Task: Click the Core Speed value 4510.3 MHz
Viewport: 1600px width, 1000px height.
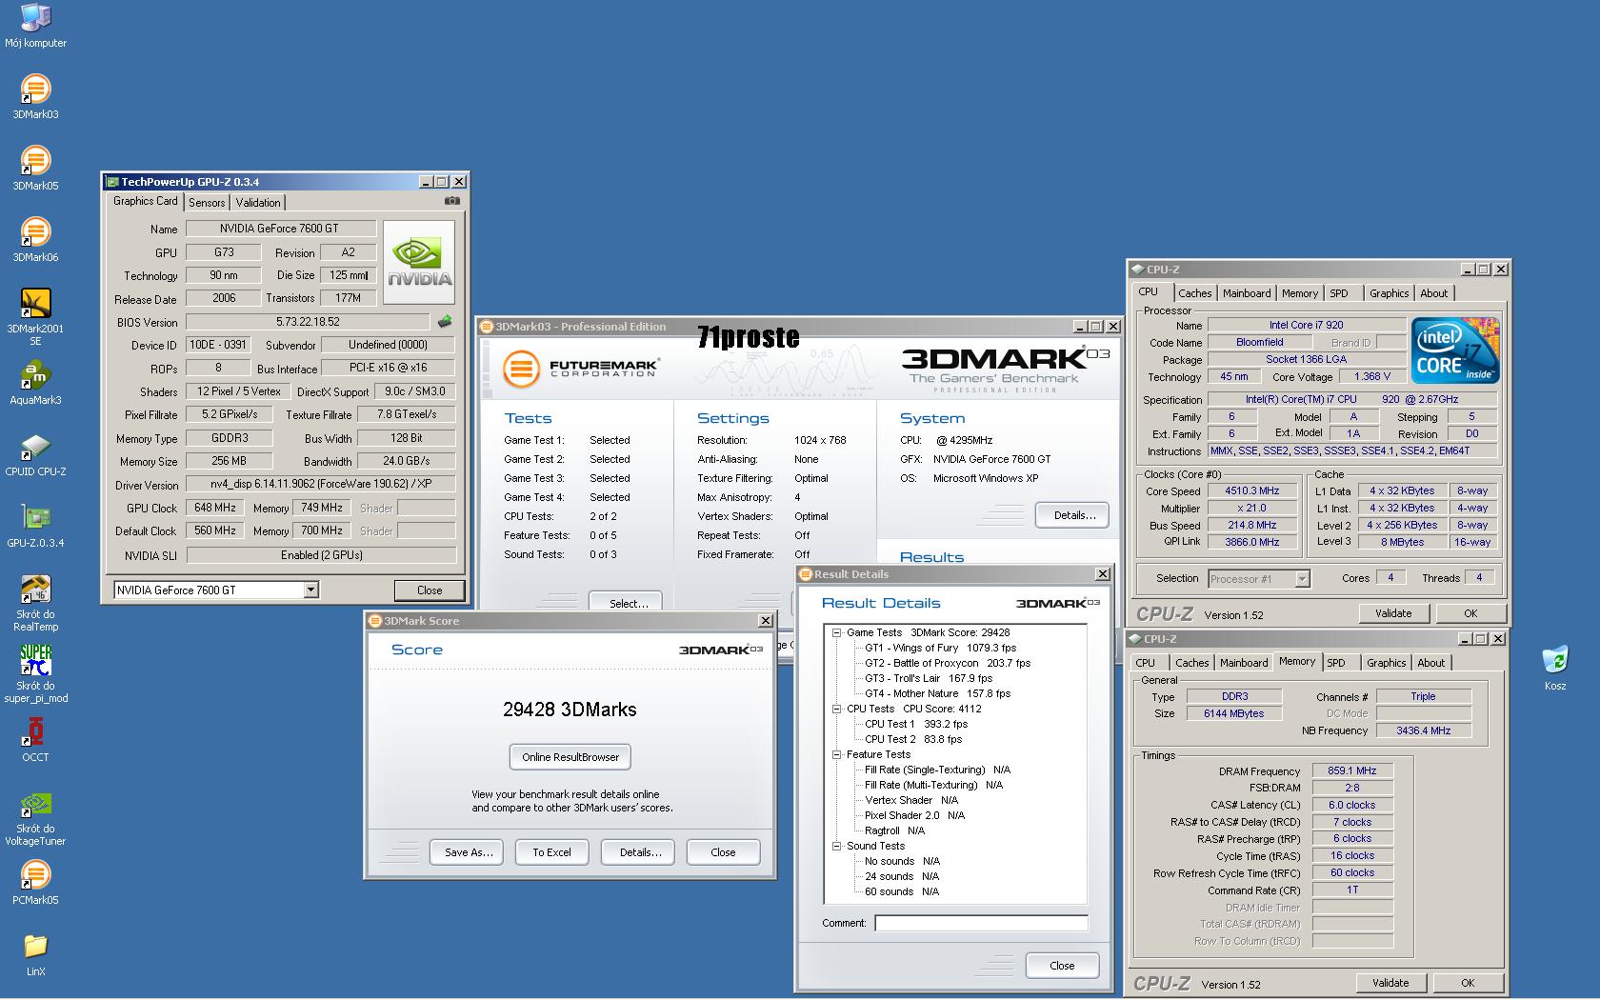Action: [1252, 491]
